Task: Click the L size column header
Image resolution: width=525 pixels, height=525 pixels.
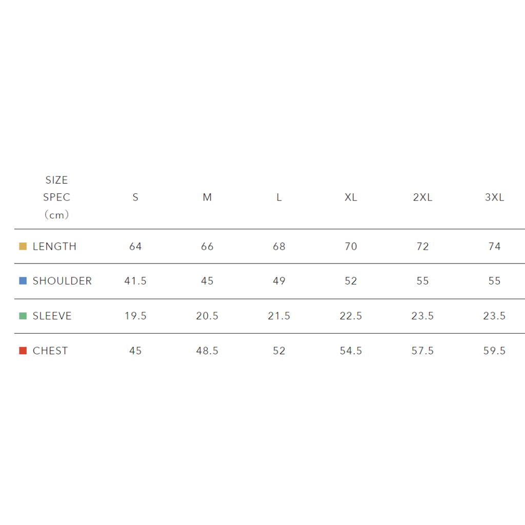Action: 279,197
